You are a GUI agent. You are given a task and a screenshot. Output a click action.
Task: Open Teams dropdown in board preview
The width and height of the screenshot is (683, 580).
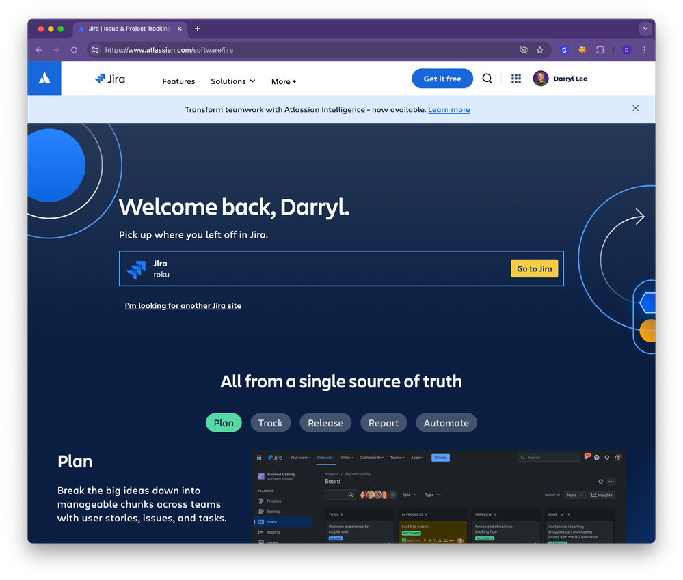(x=397, y=458)
